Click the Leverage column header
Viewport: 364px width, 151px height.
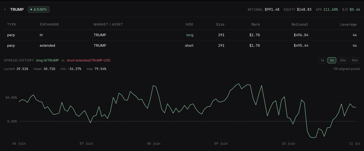pyautogui.click(x=348, y=25)
